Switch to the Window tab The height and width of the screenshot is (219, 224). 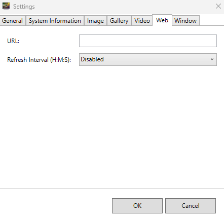click(x=185, y=21)
